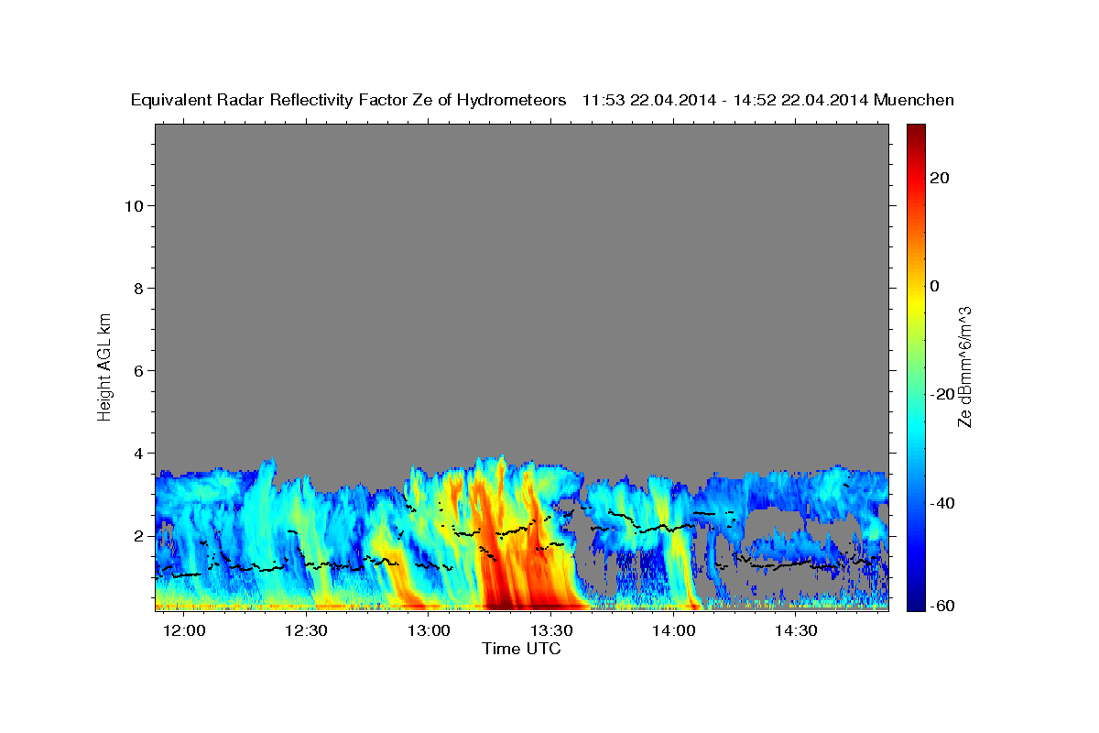Click the dark red top of the colorbar
This screenshot has width=1099, height=733.
pos(914,130)
